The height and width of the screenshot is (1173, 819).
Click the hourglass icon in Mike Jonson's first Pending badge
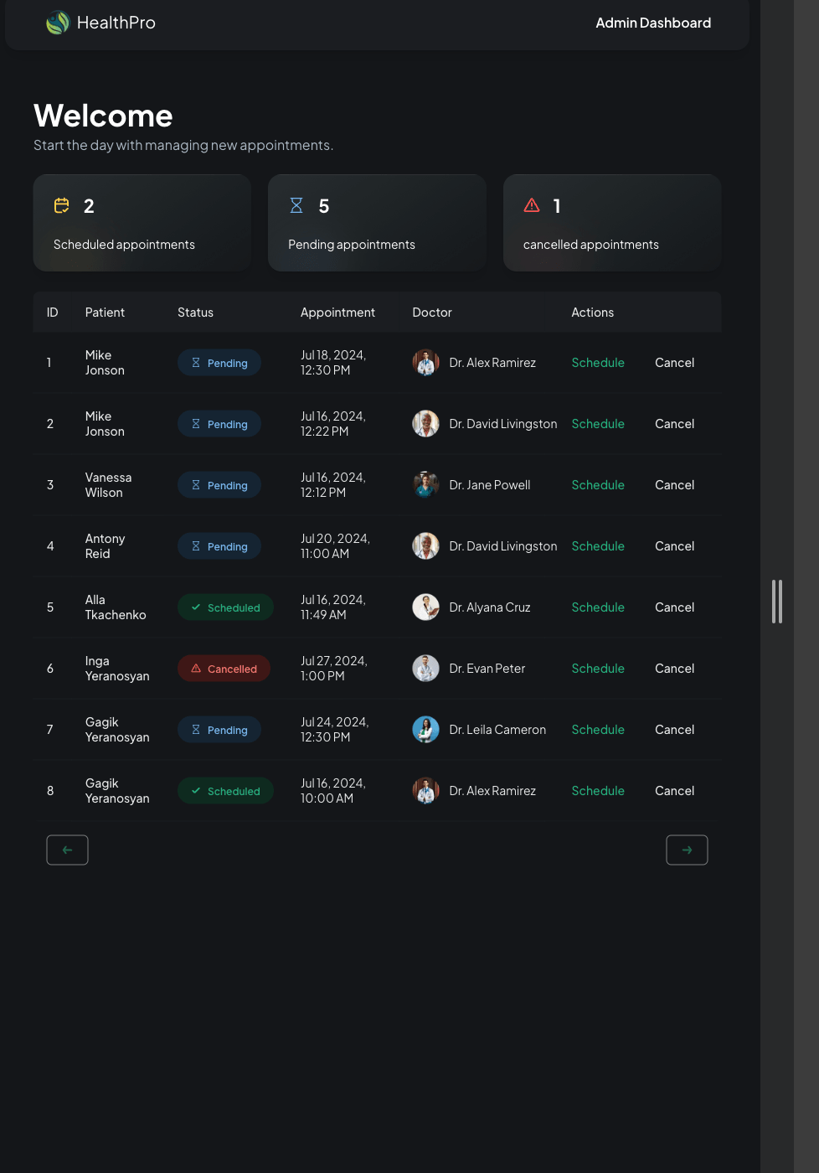195,362
